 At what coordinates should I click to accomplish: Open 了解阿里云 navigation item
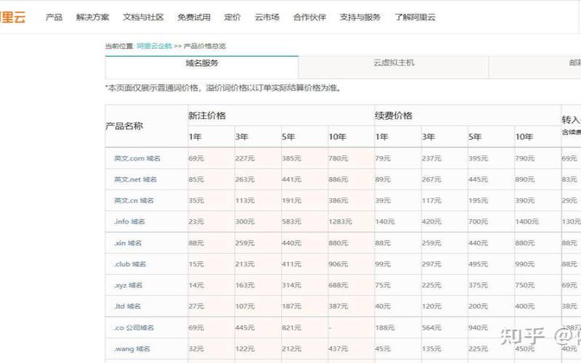(x=415, y=17)
